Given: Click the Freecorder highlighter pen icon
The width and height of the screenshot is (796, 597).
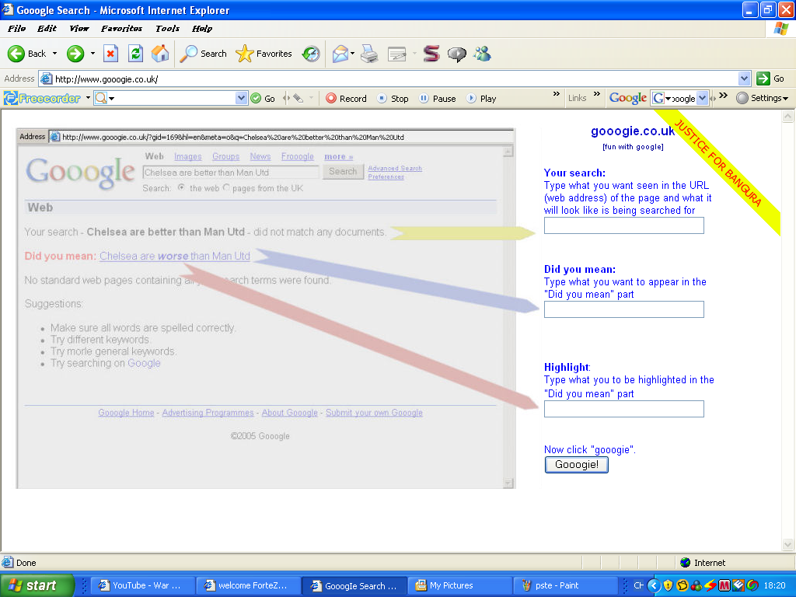Looking at the screenshot, I should coord(298,98).
